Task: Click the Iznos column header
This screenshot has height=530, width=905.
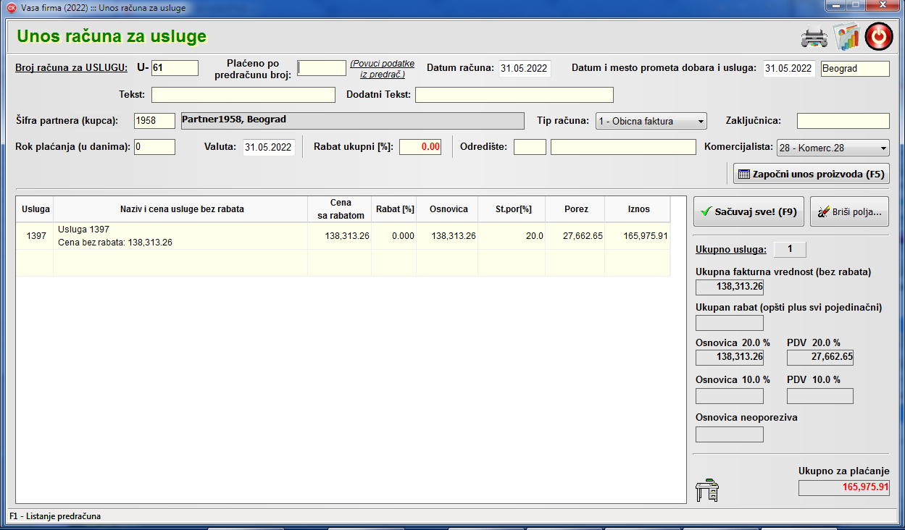Action: point(638,209)
